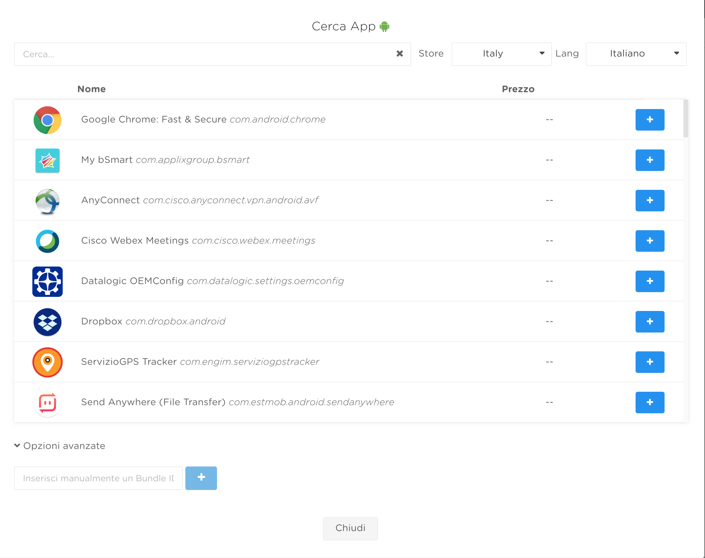Focus the manual Bundle ID input
This screenshot has height=558, width=705.
pyautogui.click(x=98, y=478)
